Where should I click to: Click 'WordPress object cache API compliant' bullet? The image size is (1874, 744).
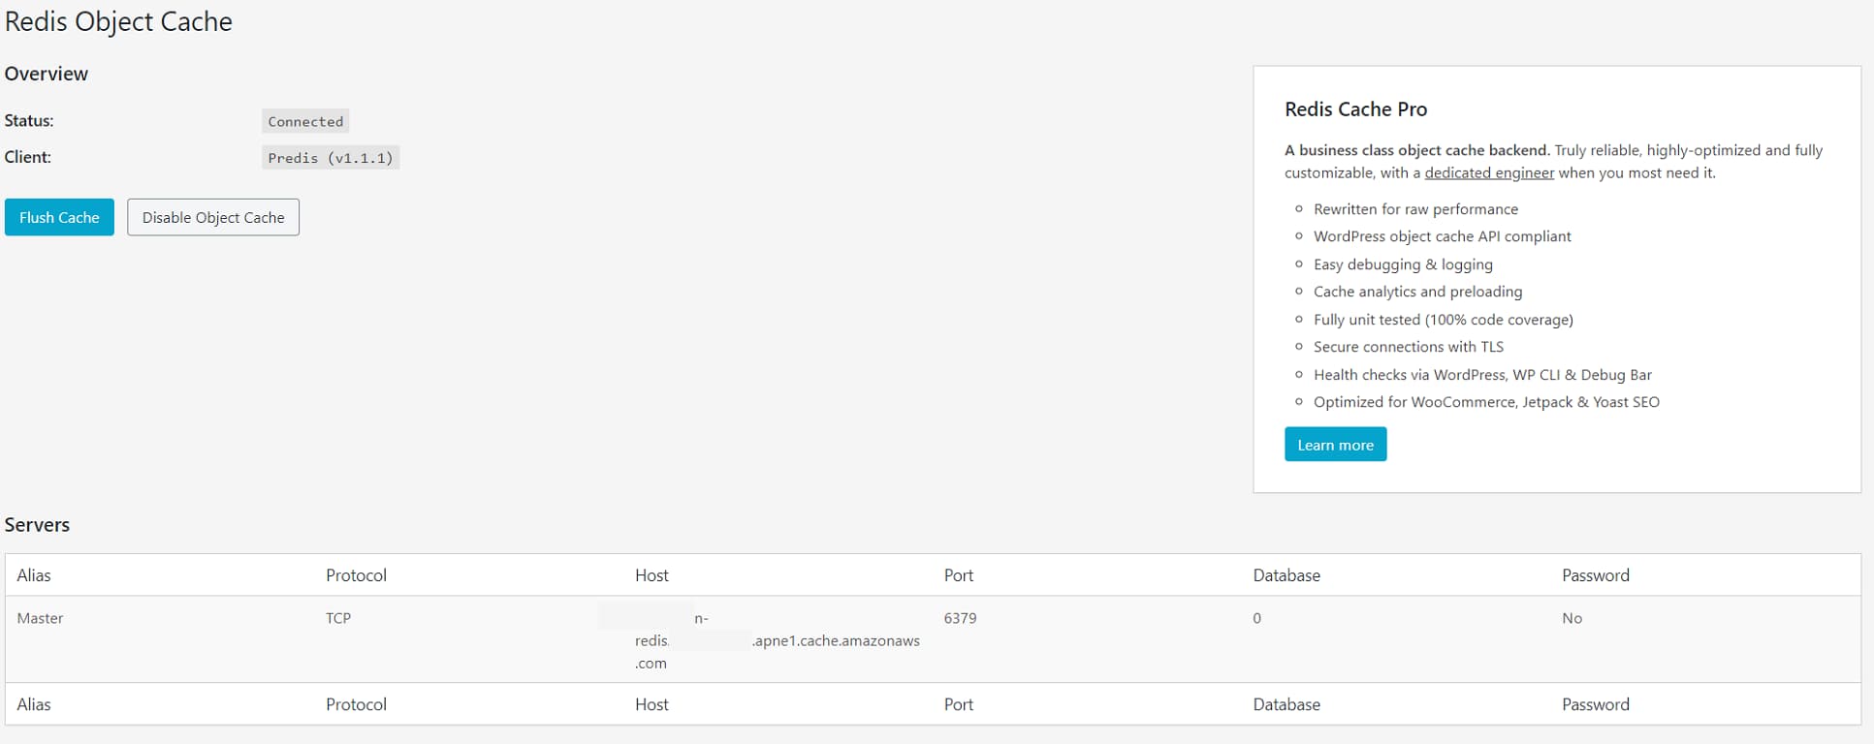(x=1443, y=236)
